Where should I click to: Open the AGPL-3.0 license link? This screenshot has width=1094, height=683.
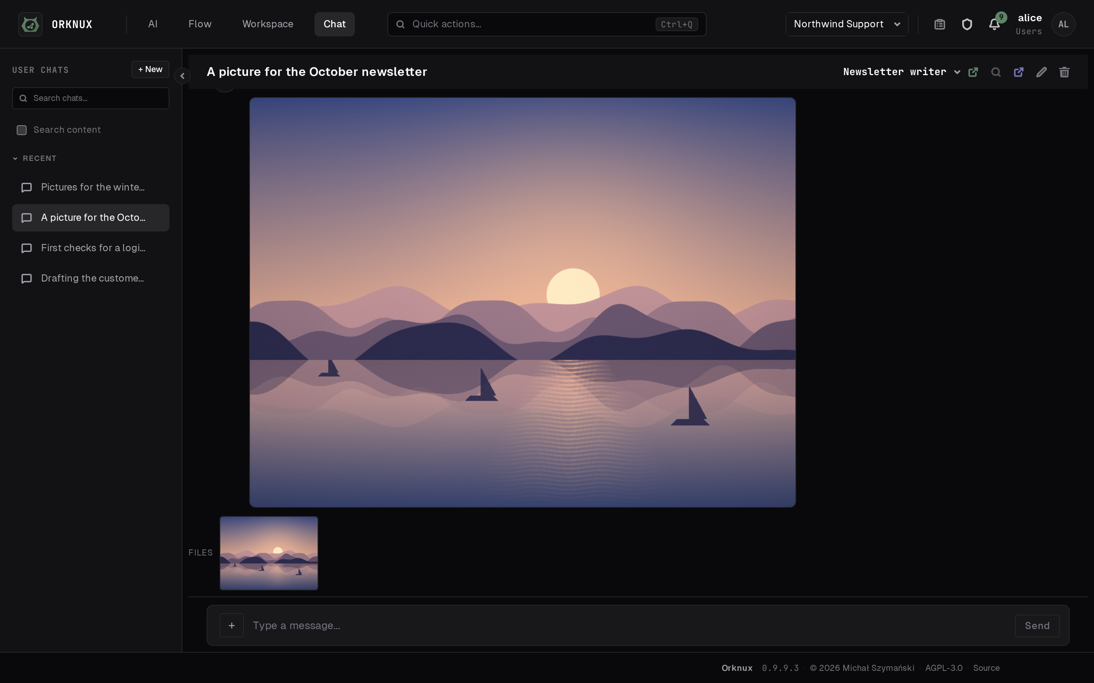point(944,668)
